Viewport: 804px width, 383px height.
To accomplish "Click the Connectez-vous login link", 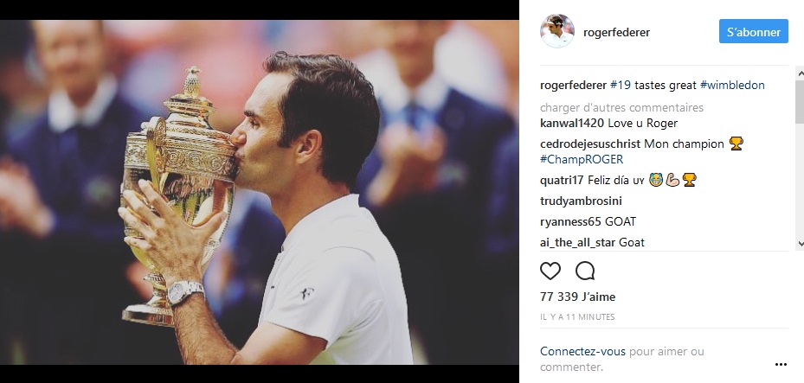I will pyautogui.click(x=582, y=351).
